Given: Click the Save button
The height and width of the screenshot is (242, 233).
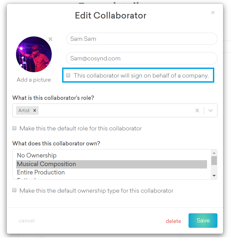Looking at the screenshot, I should [x=203, y=221].
